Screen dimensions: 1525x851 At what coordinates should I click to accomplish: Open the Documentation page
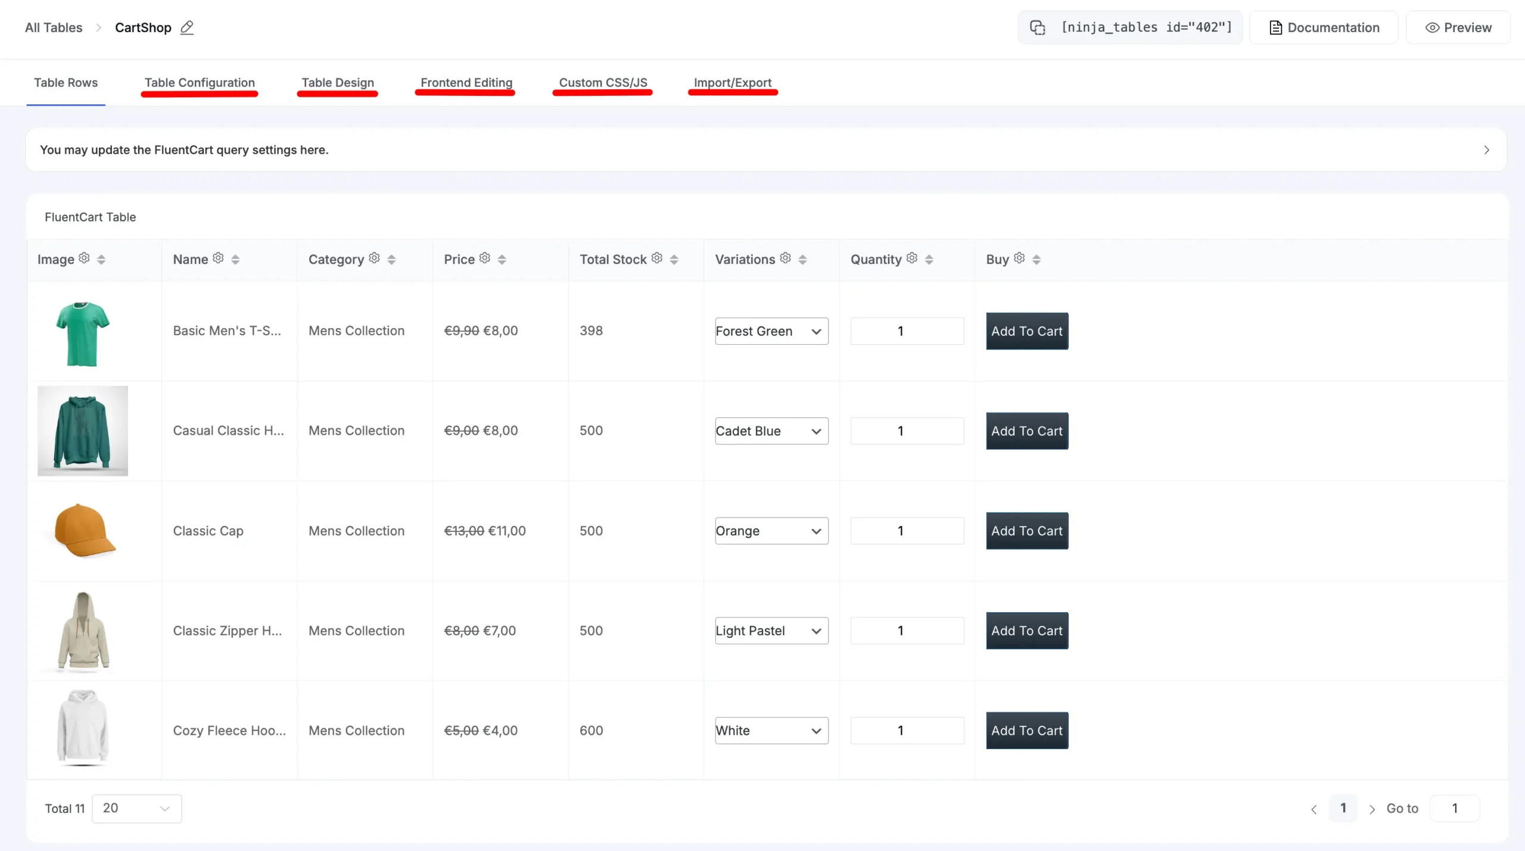1324,27
